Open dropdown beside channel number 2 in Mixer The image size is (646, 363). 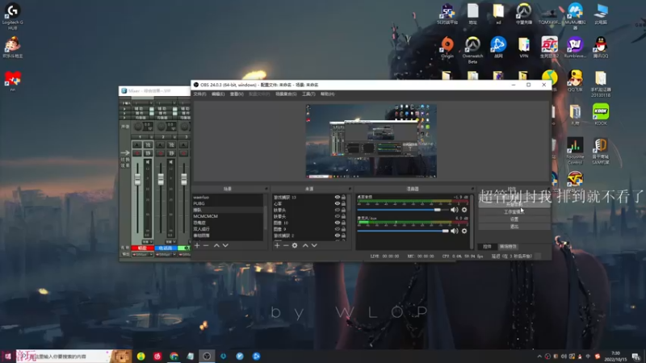click(174, 136)
